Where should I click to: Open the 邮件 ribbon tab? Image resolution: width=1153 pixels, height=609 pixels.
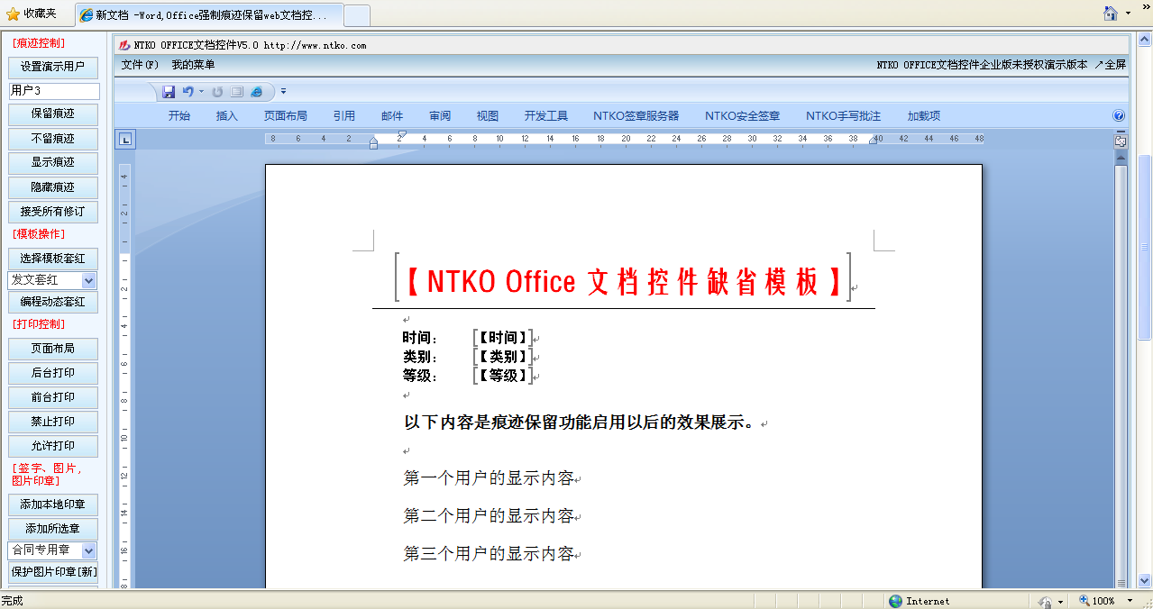pos(392,115)
